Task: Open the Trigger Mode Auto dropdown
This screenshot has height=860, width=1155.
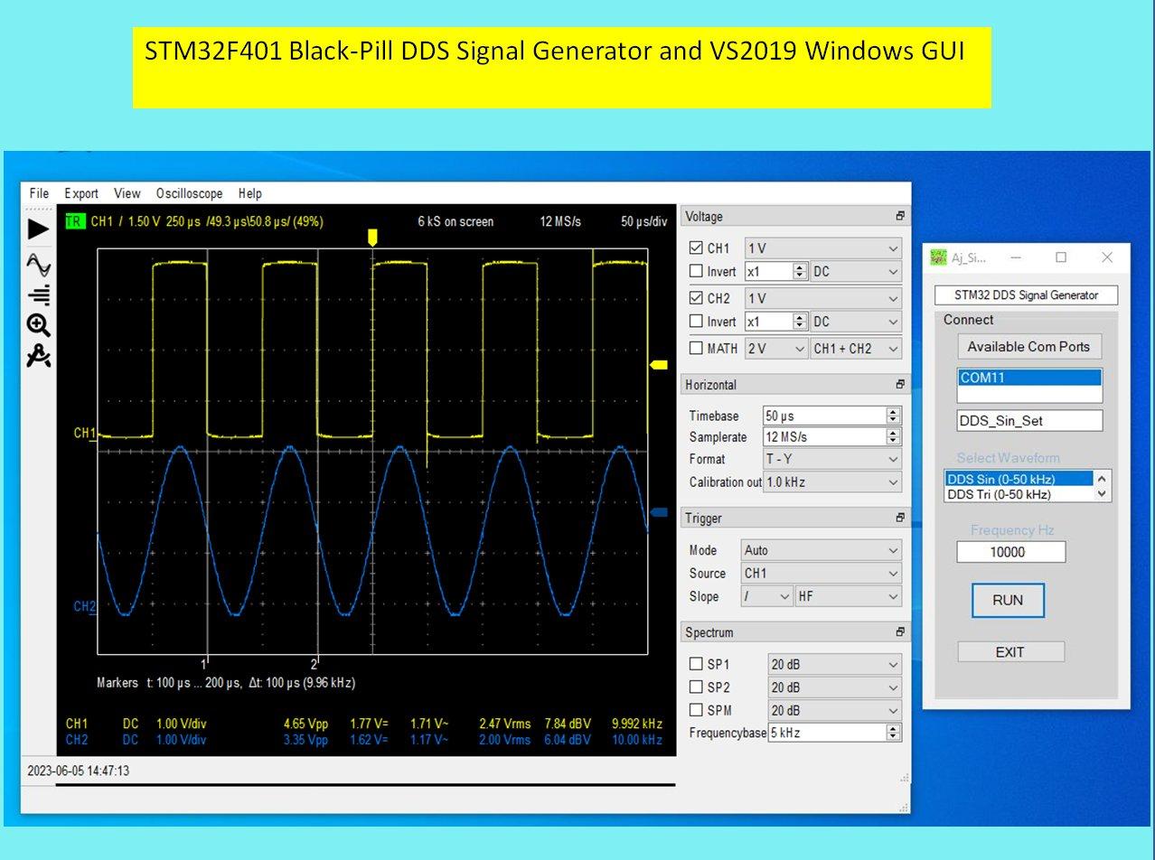Action: (821, 550)
